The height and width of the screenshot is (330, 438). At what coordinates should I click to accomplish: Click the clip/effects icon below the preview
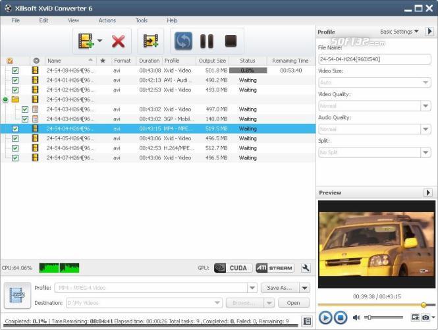point(416,317)
